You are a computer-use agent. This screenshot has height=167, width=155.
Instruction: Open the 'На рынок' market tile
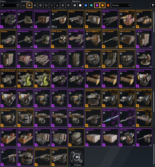(76, 157)
